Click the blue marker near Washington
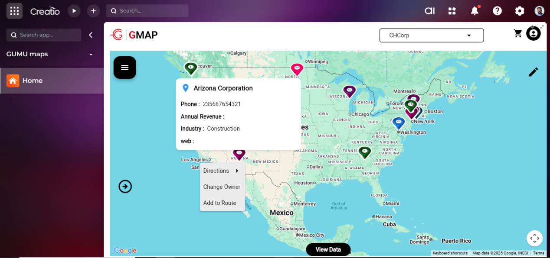550x258 pixels. tap(399, 123)
